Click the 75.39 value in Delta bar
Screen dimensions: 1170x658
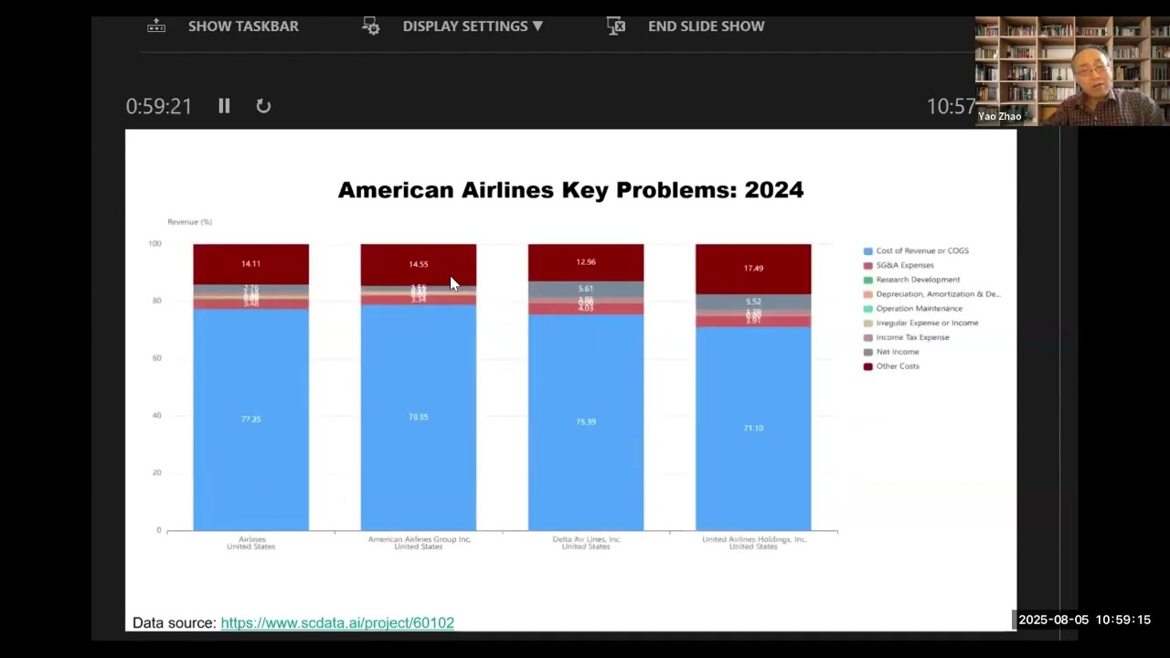pyautogui.click(x=585, y=422)
